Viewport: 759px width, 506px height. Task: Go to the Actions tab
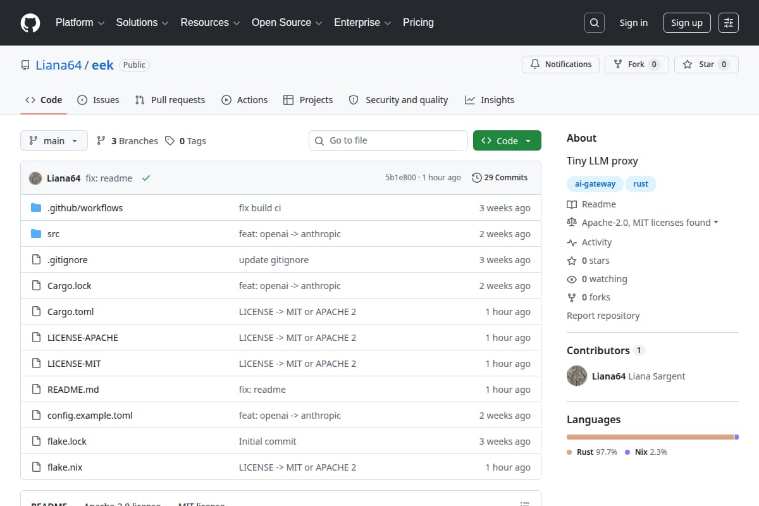[245, 100]
